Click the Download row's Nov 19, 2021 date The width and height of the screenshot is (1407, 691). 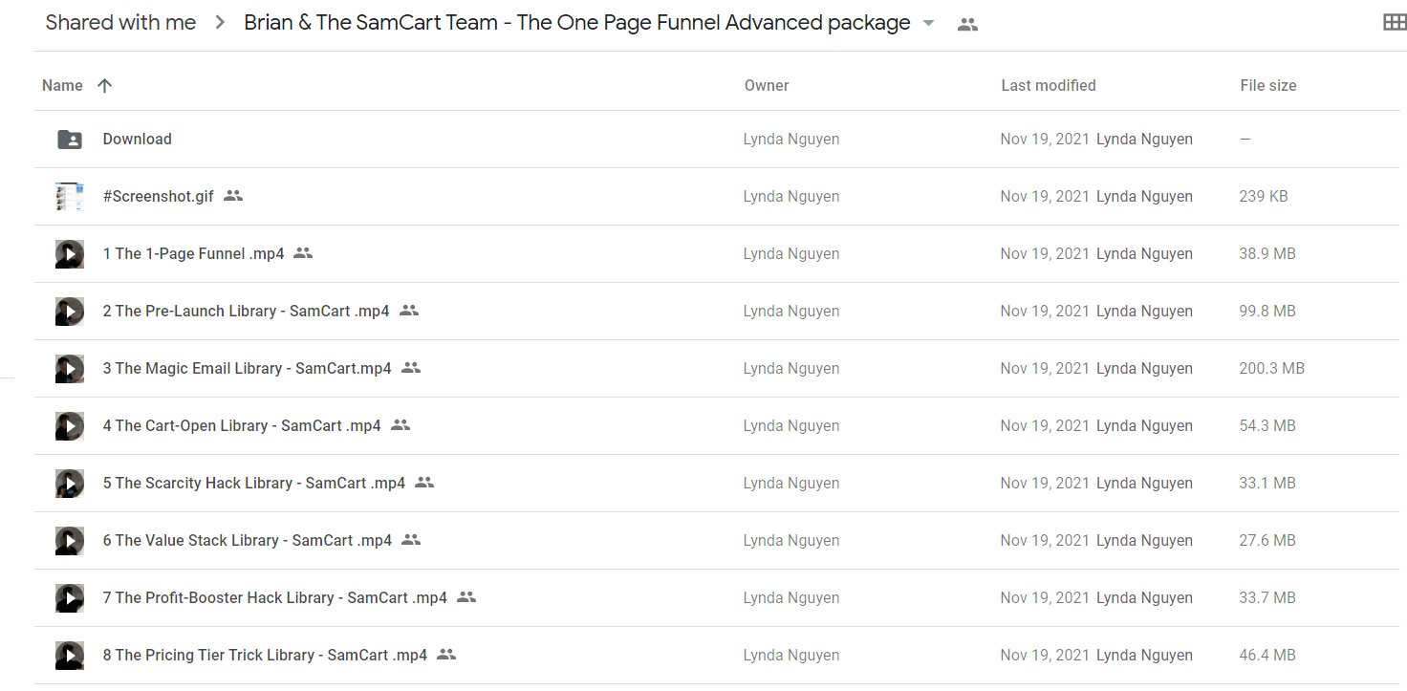coord(1045,139)
